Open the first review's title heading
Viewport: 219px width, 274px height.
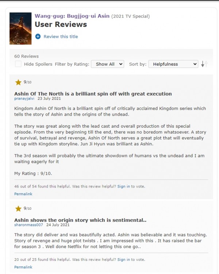[x=93, y=94]
